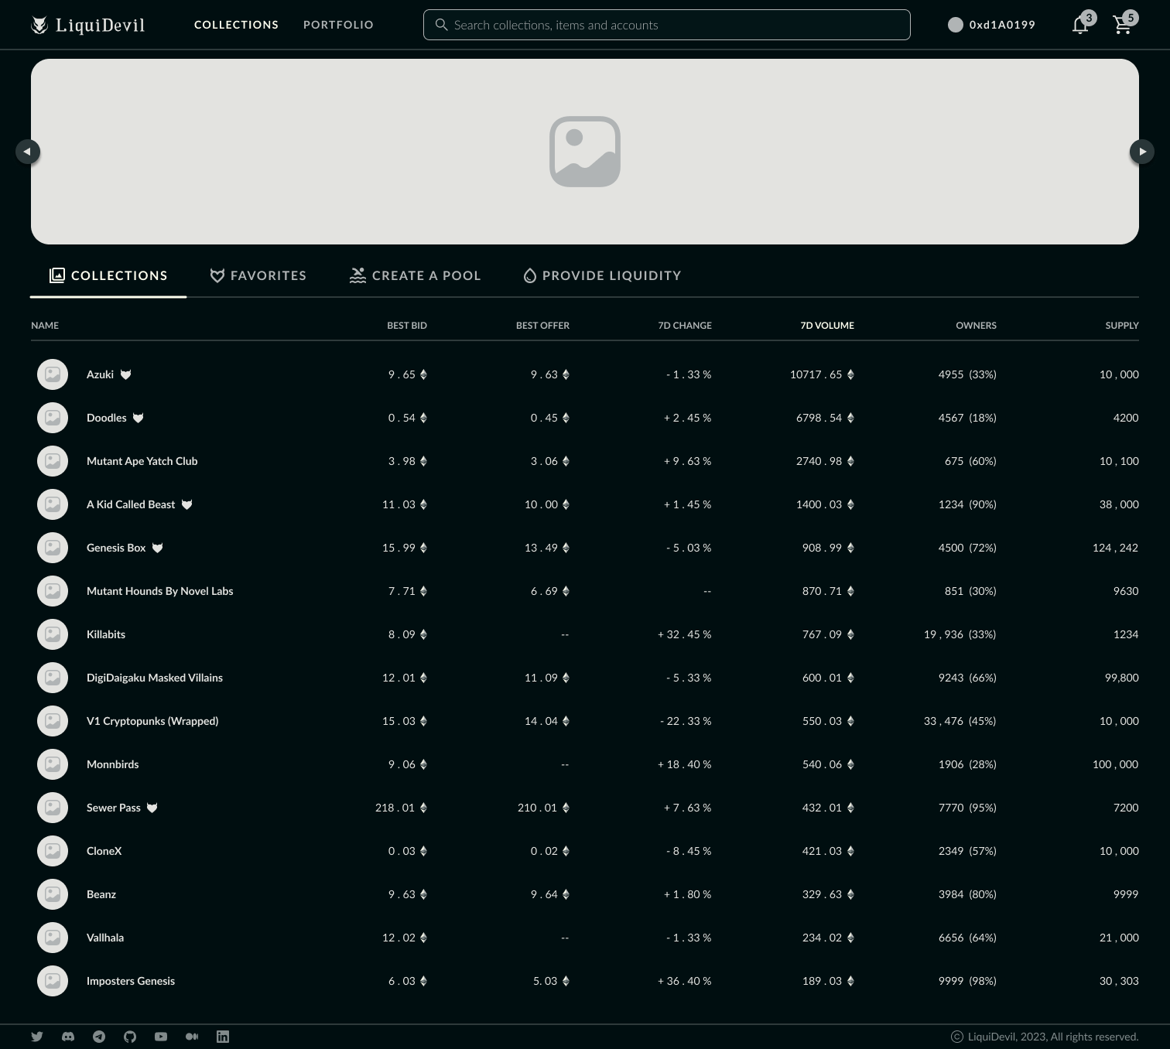Open the Telegram footer link

point(99,1037)
